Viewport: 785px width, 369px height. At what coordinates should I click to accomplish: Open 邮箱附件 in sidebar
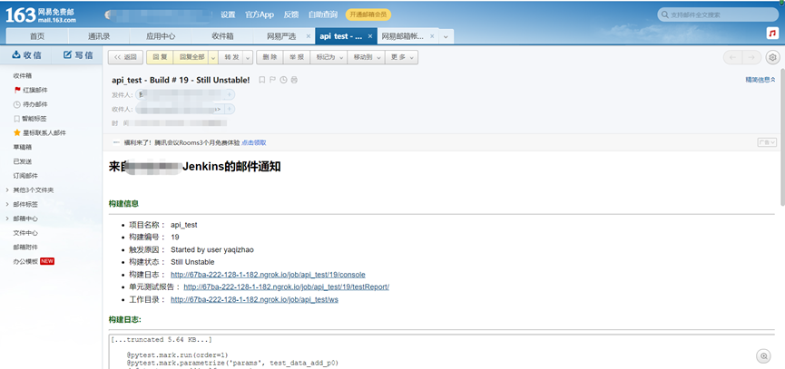25,247
